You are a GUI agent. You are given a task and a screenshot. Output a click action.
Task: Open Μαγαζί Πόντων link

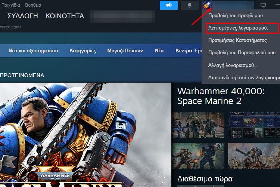[125, 51]
